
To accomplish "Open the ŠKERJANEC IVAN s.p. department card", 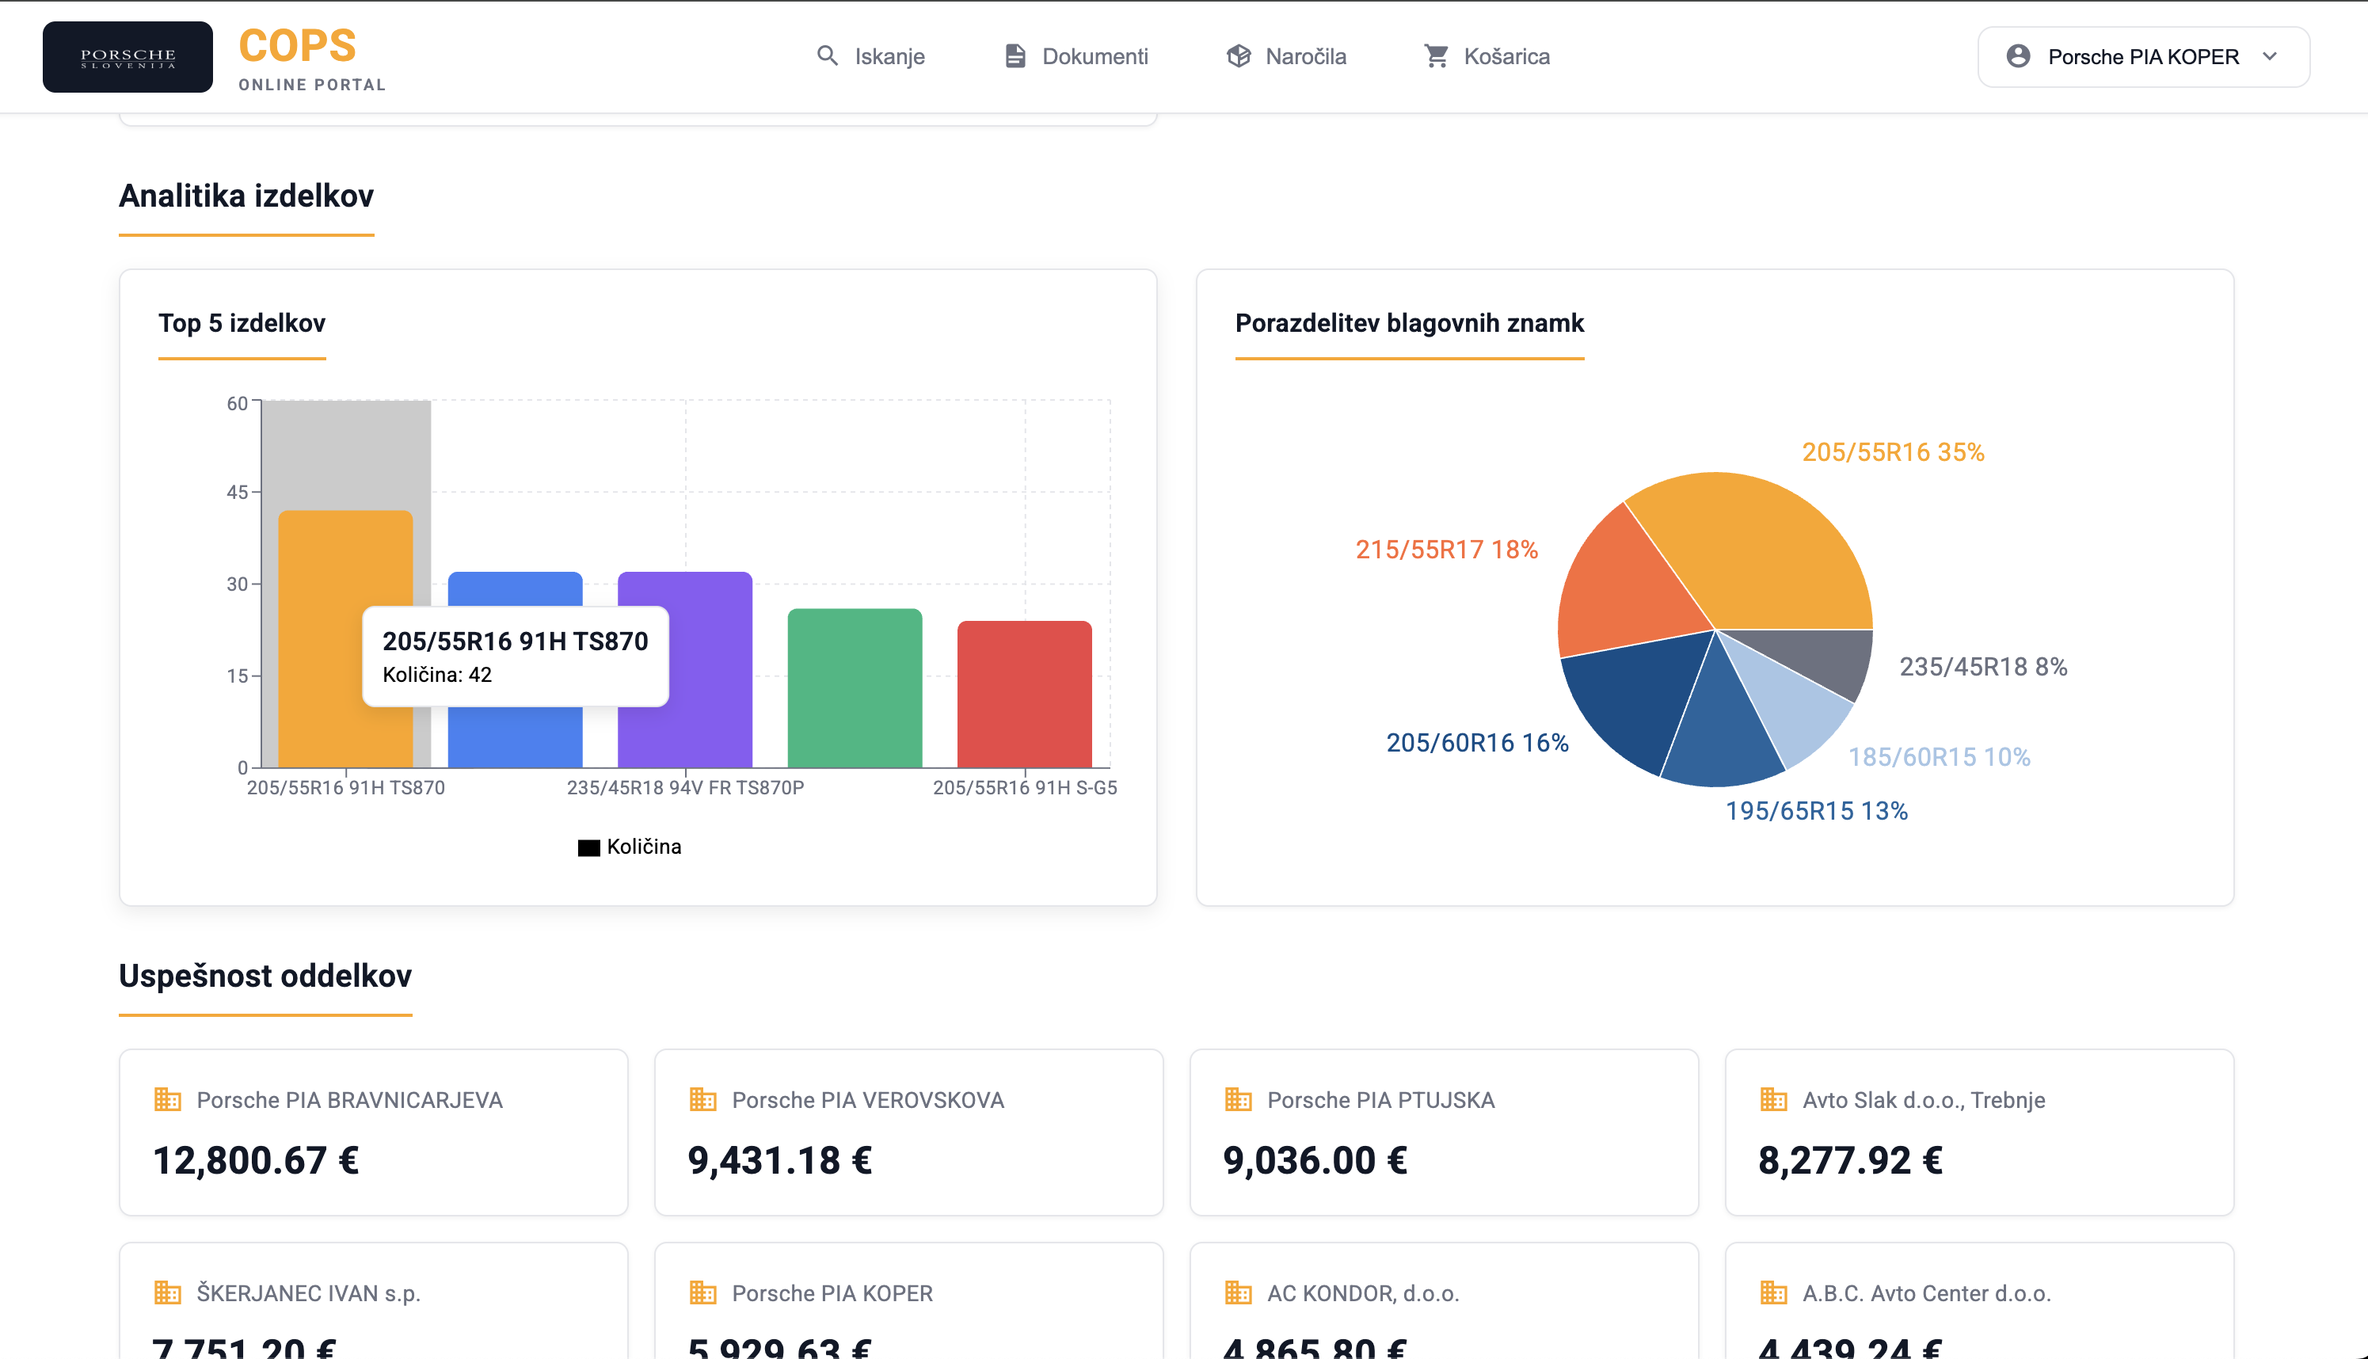I will (373, 1301).
